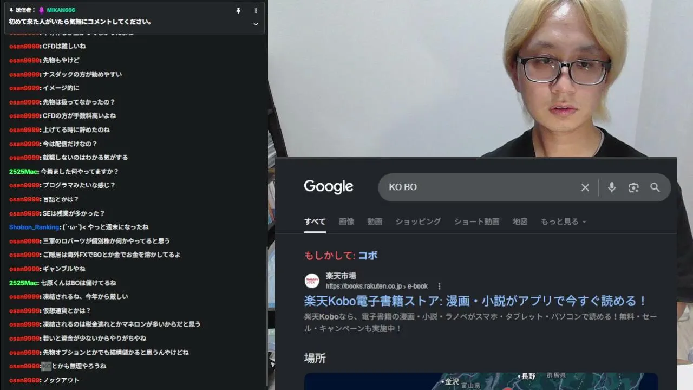Click the chat message "先物は扱ってなかったの？"
The width and height of the screenshot is (693, 390).
(x=79, y=102)
